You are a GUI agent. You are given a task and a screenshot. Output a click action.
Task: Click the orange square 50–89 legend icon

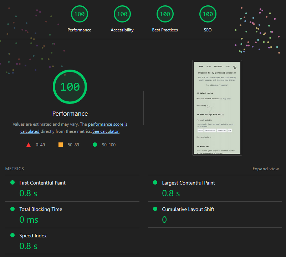60,144
